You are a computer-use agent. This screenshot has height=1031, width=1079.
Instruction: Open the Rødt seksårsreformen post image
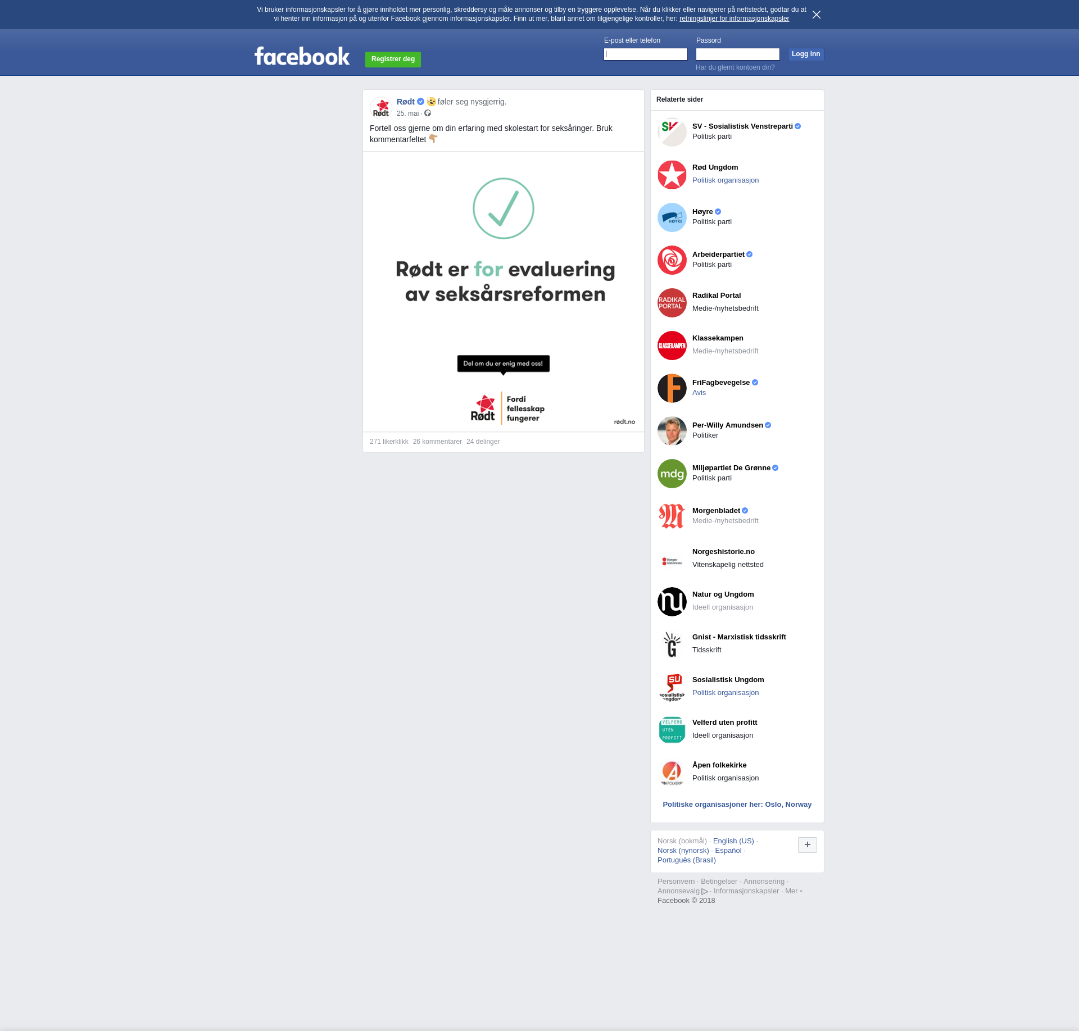coord(504,292)
